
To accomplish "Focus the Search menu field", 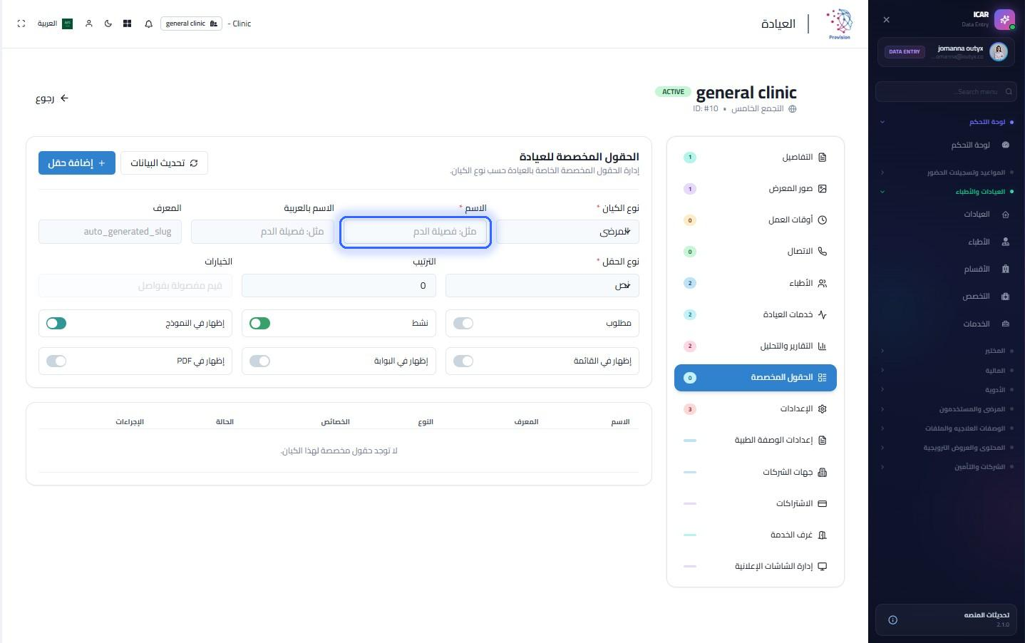I will (947, 91).
